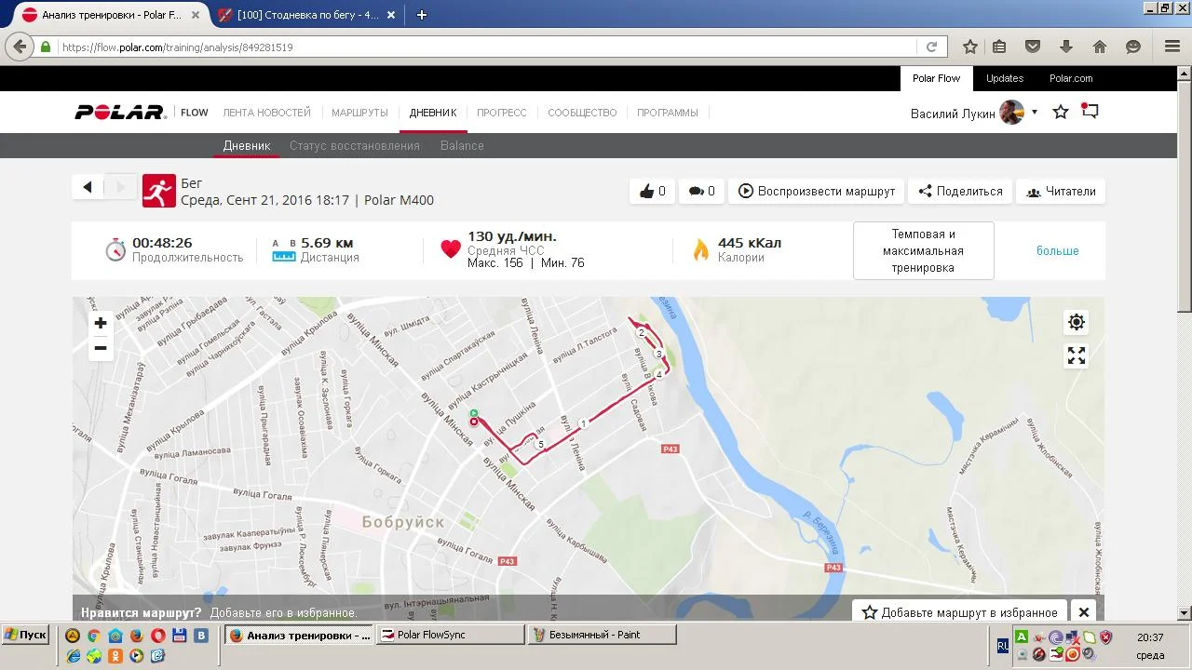Show more stats via больше link

1058,250
